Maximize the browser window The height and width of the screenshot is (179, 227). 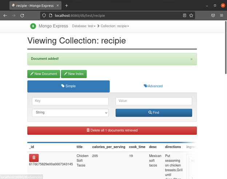pos(215,5)
